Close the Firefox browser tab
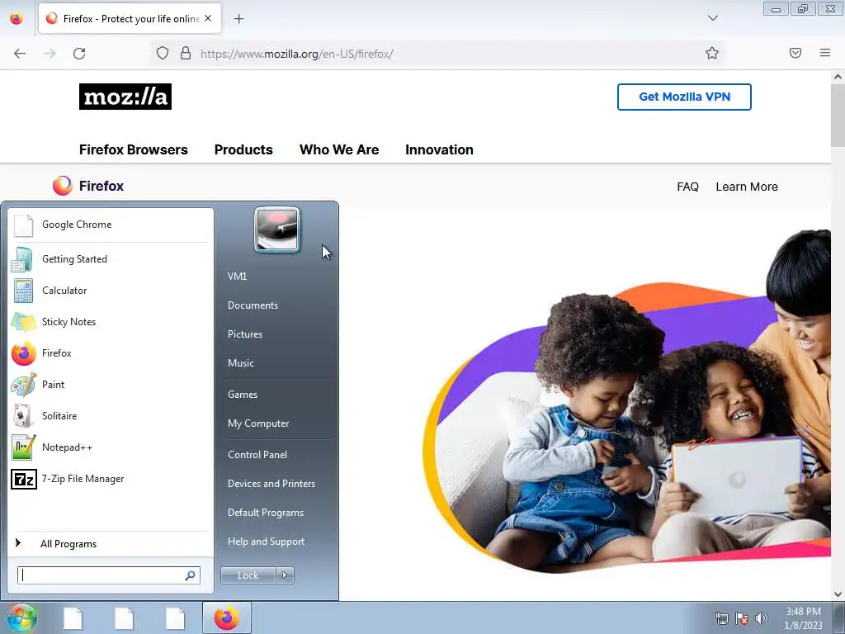This screenshot has height=634, width=845. [x=208, y=18]
